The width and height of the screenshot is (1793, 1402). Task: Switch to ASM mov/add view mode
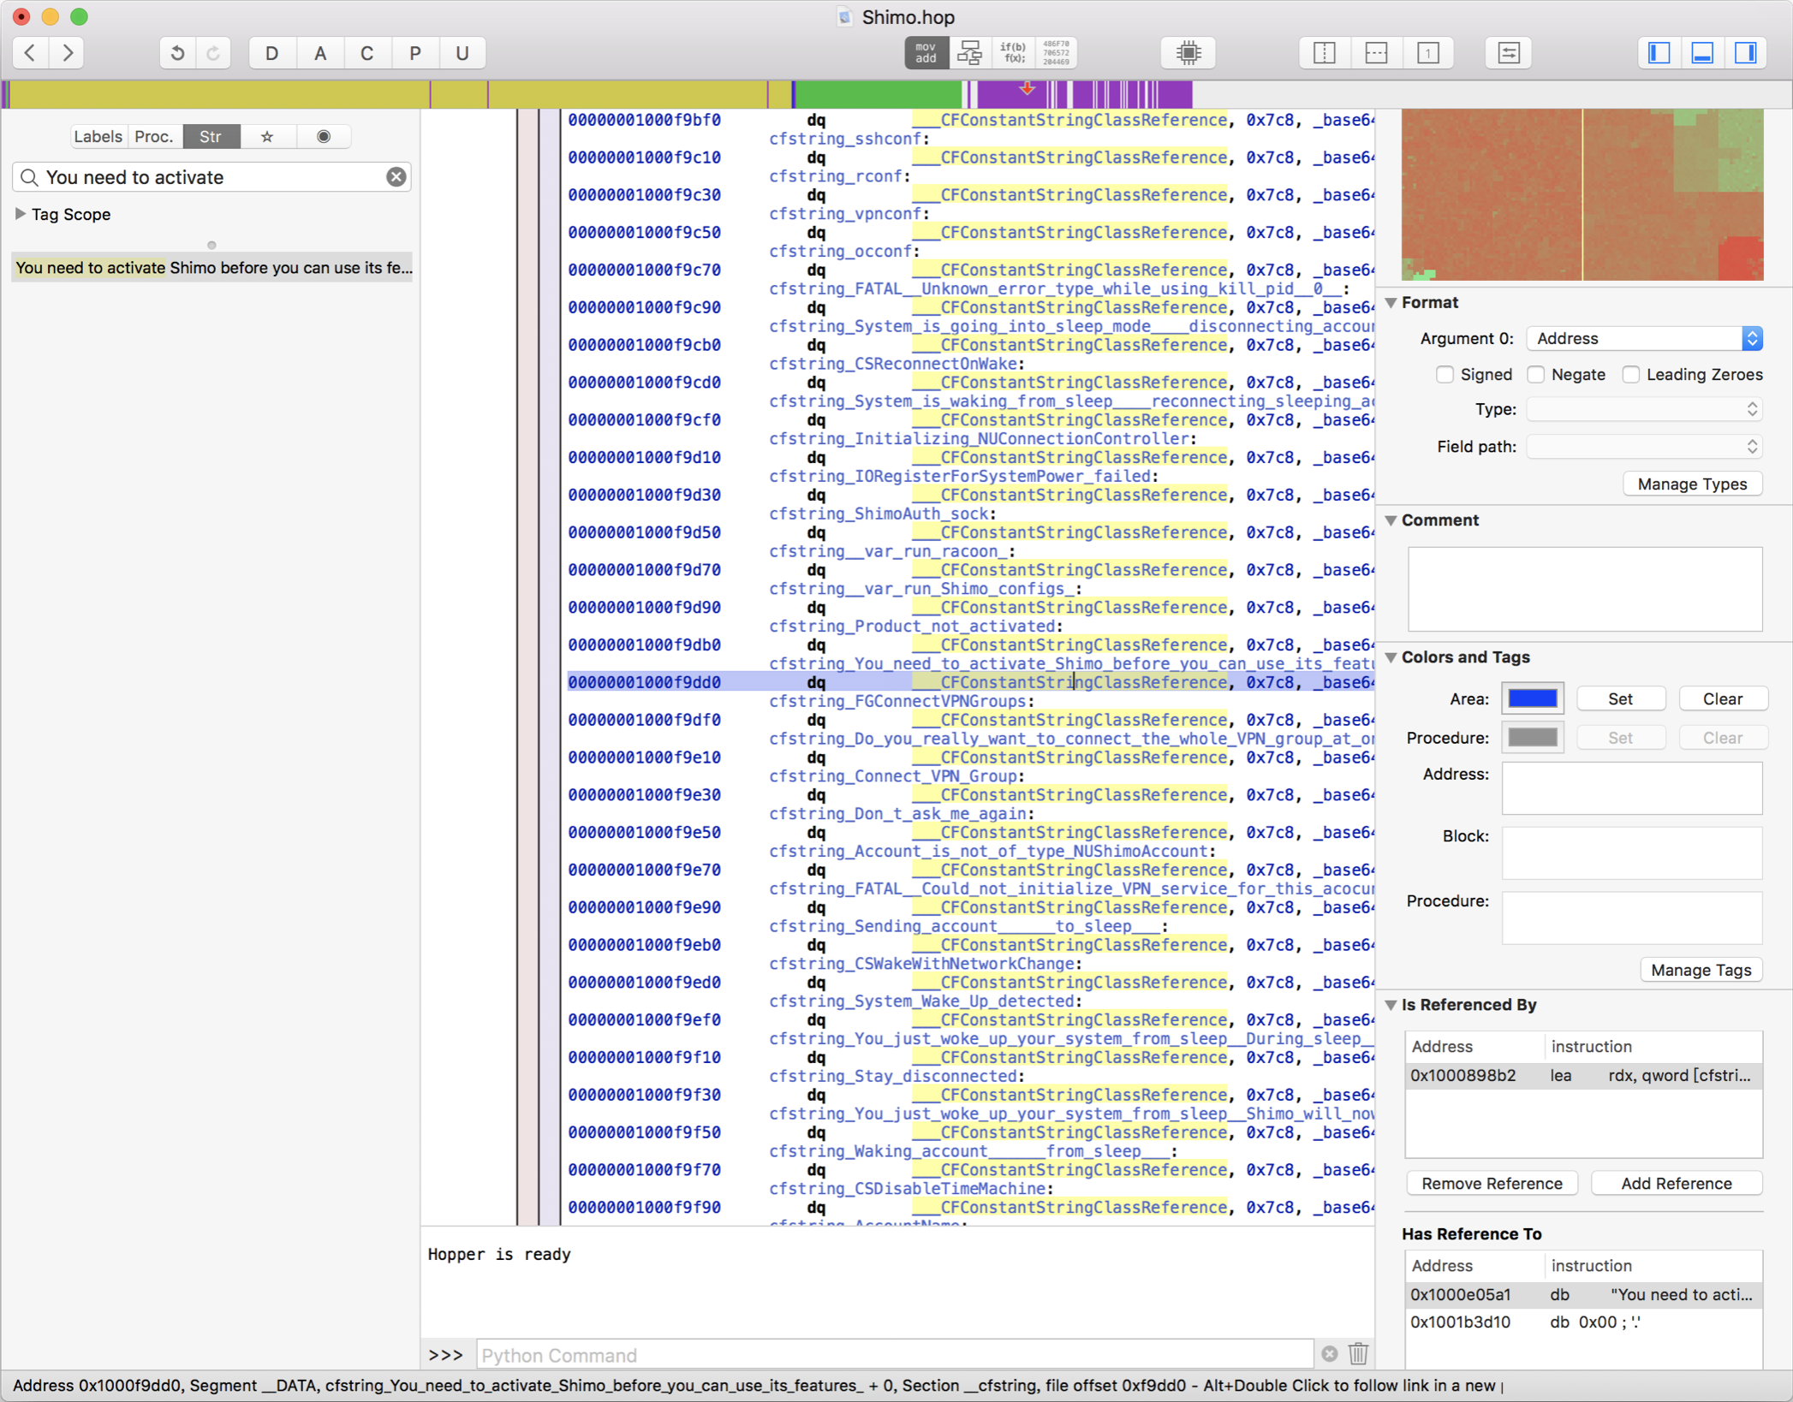pos(926,53)
